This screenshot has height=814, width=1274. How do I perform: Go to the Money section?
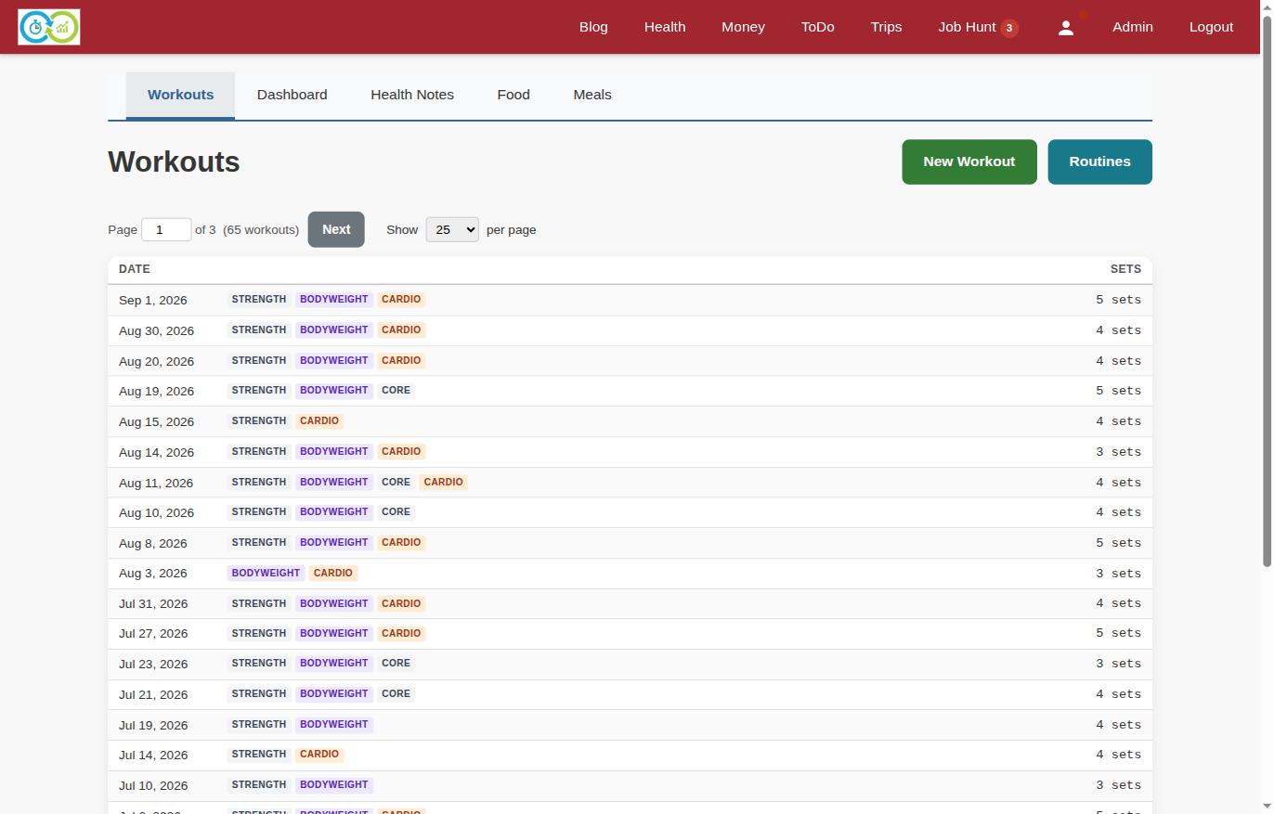(743, 27)
